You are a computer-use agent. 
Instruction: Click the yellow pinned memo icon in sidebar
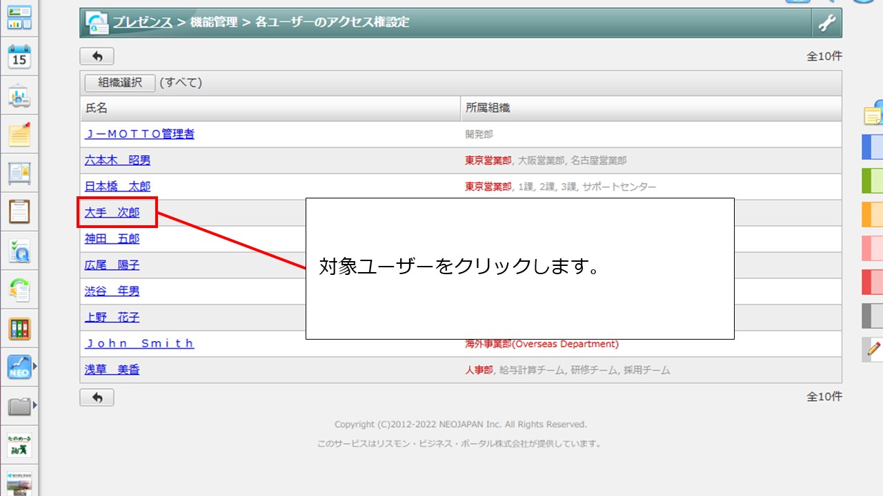[x=19, y=134]
